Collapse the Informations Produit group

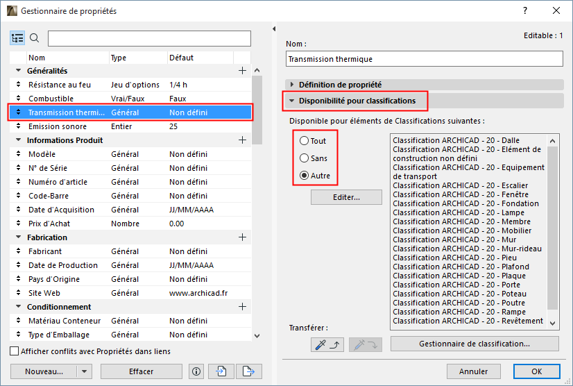[18, 140]
